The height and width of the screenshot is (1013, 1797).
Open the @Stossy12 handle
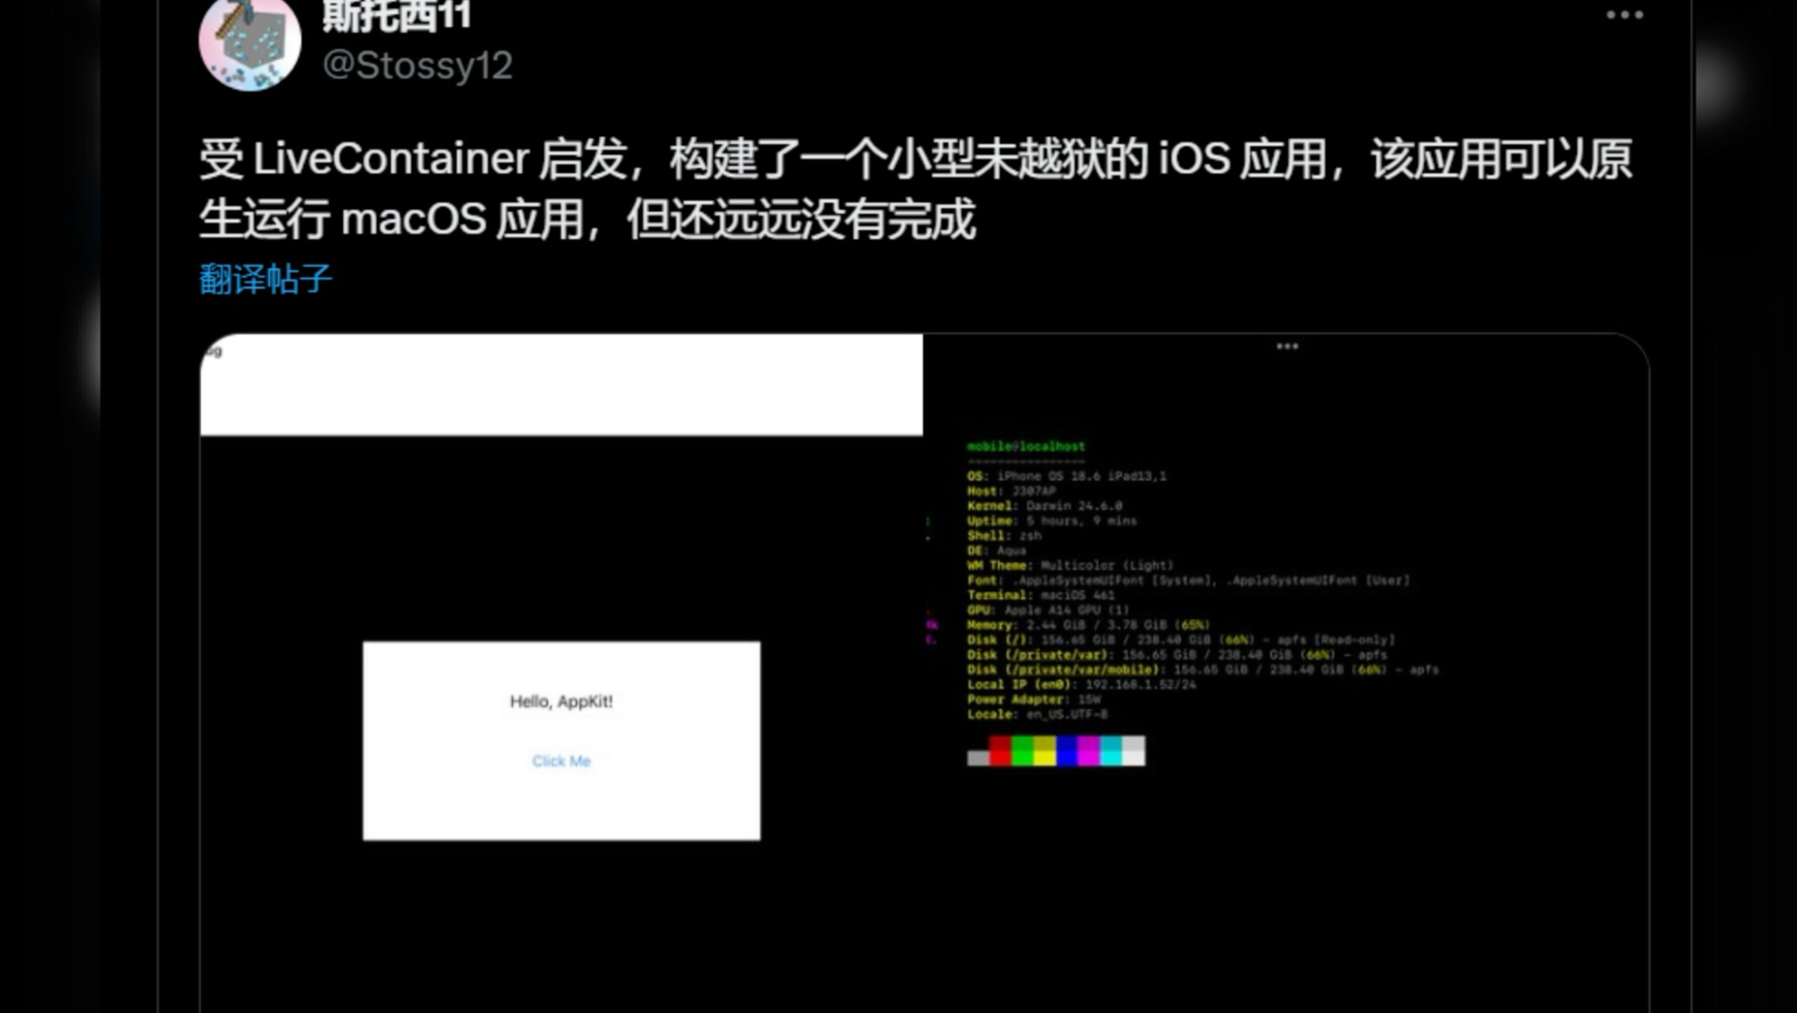(417, 65)
